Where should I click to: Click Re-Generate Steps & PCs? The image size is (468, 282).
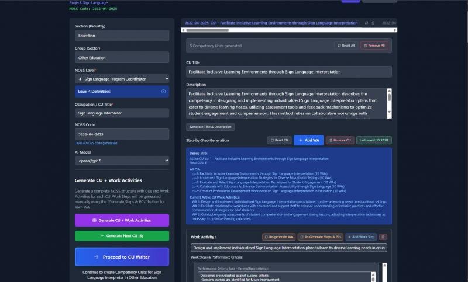[319, 237]
